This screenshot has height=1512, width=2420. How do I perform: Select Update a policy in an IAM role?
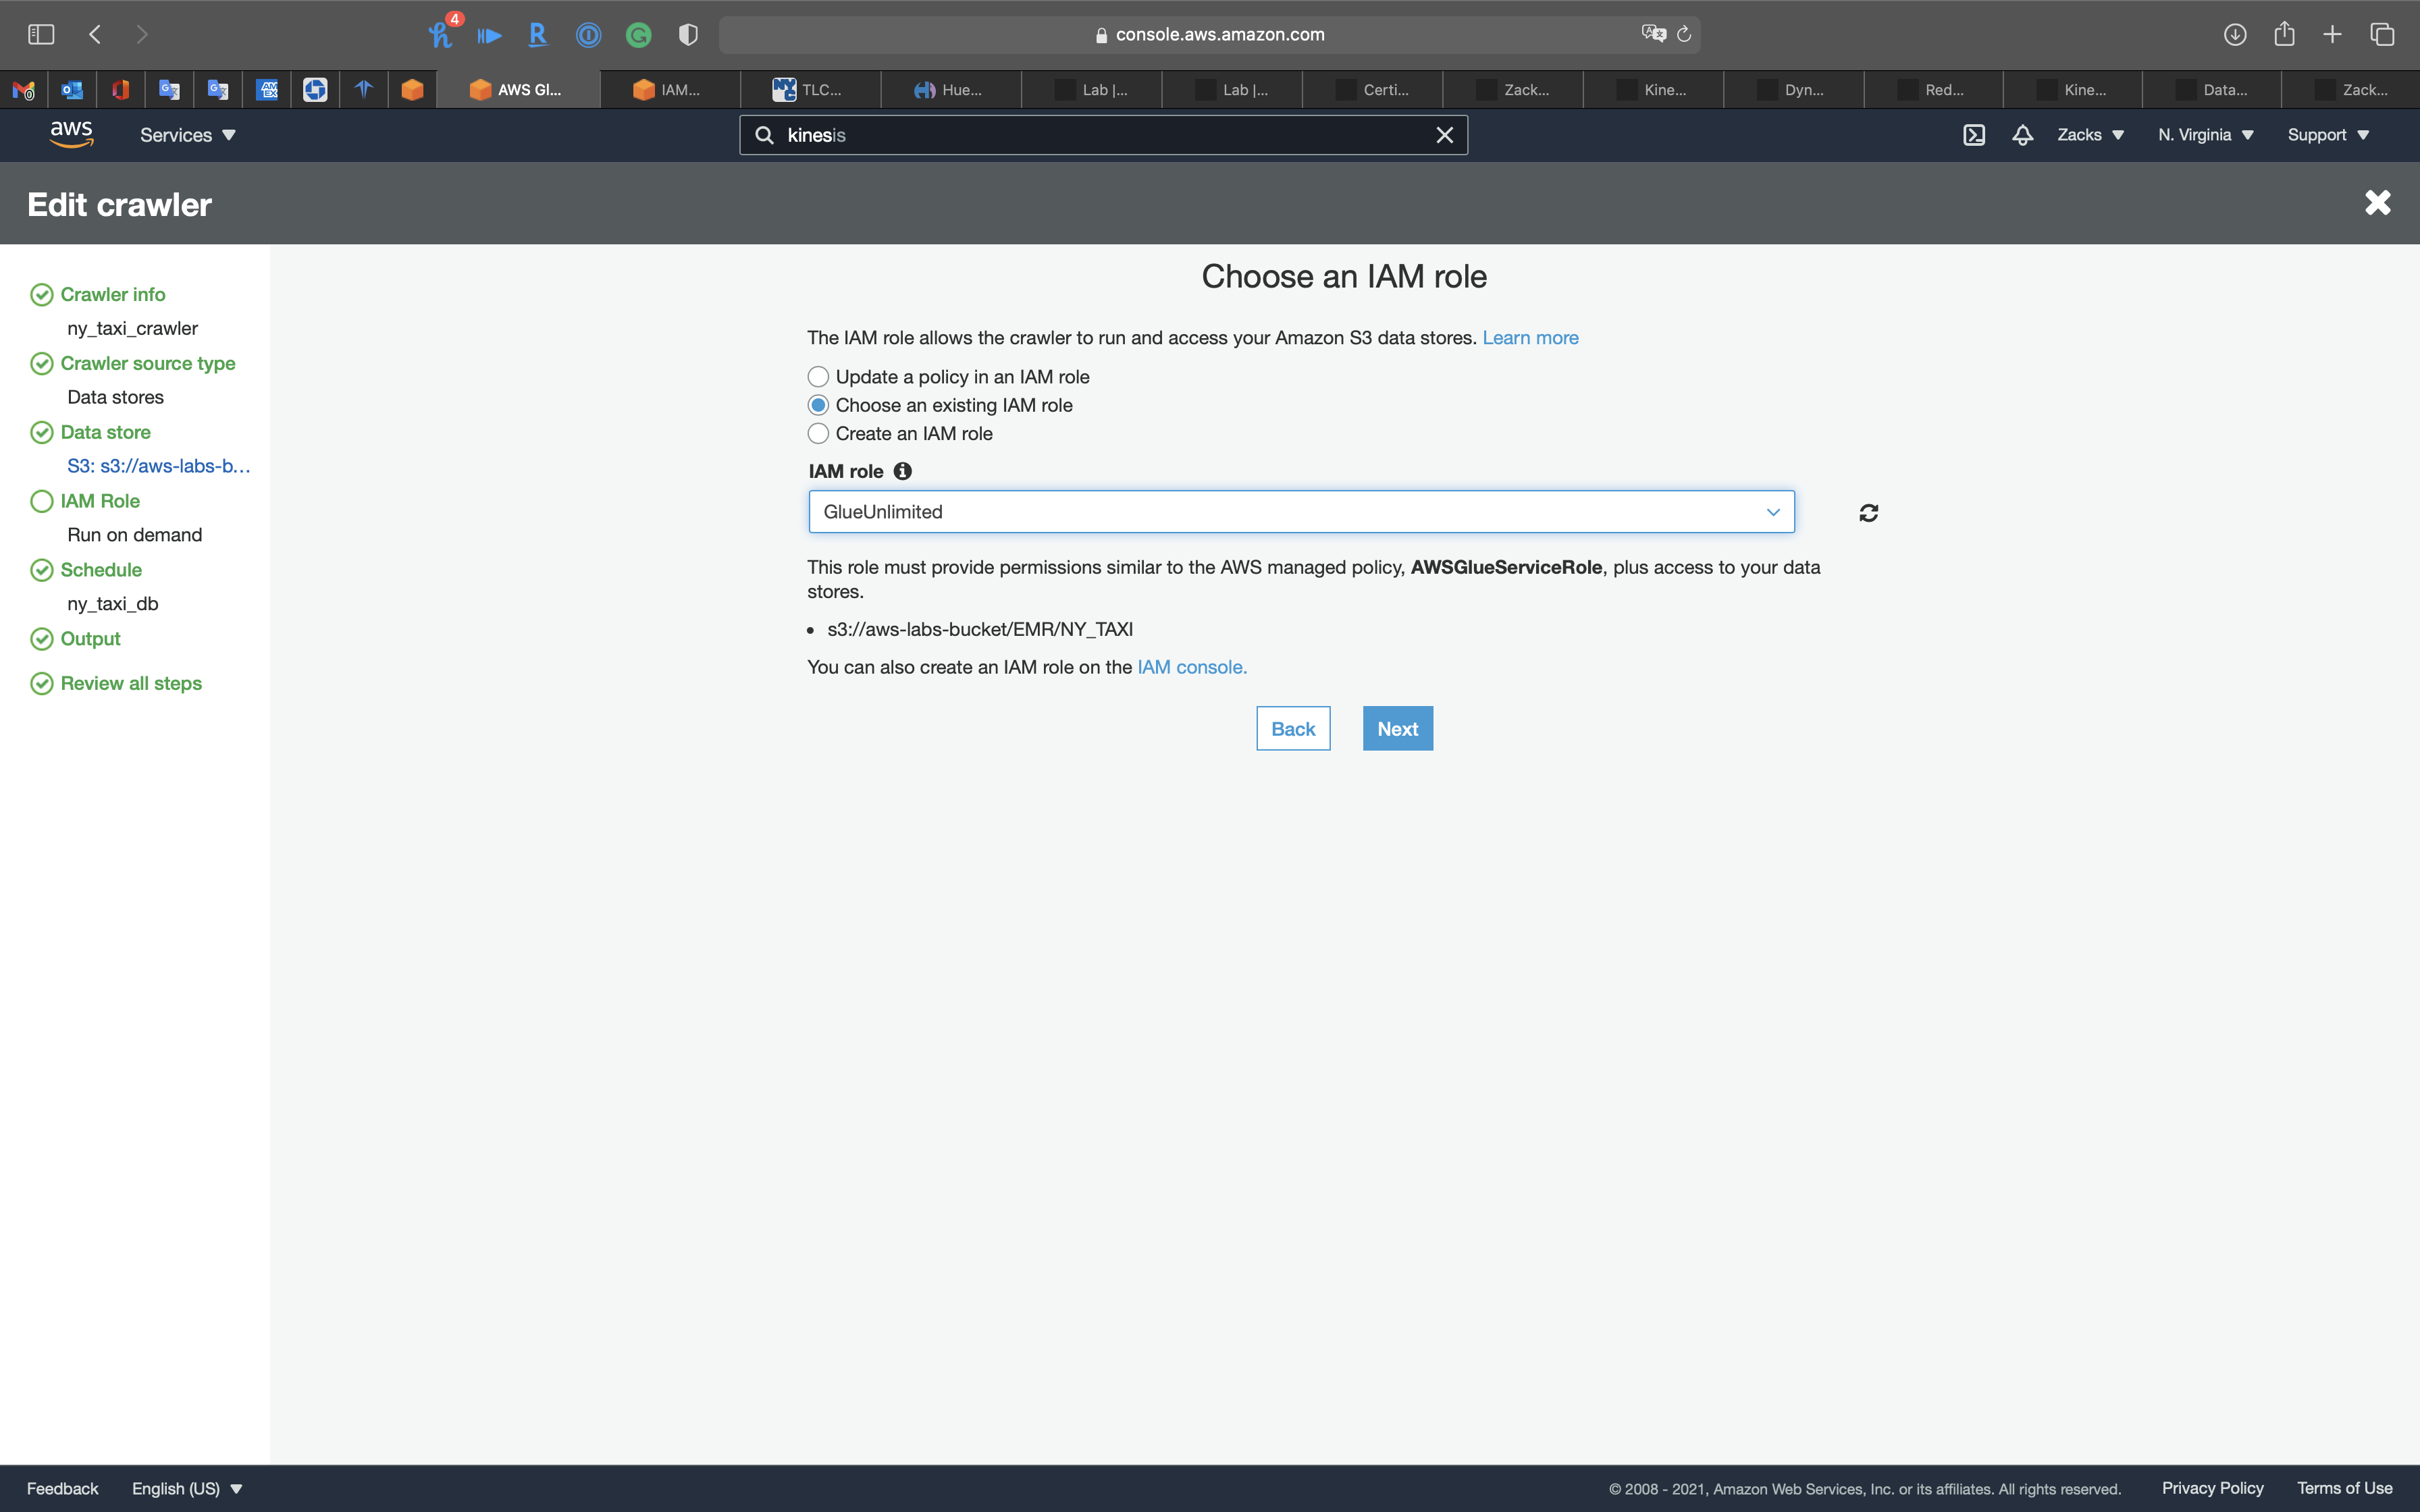point(818,377)
